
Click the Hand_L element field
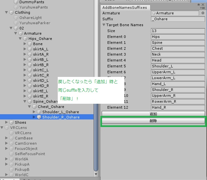point(178,84)
